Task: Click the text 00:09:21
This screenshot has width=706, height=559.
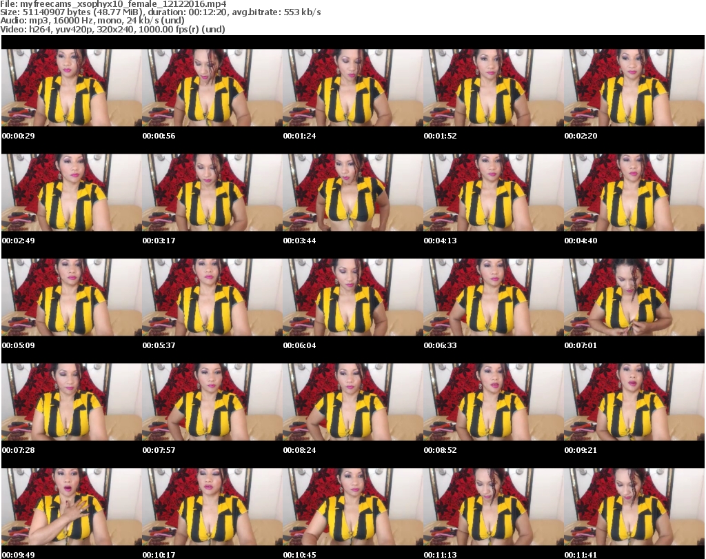Action: pos(581,450)
